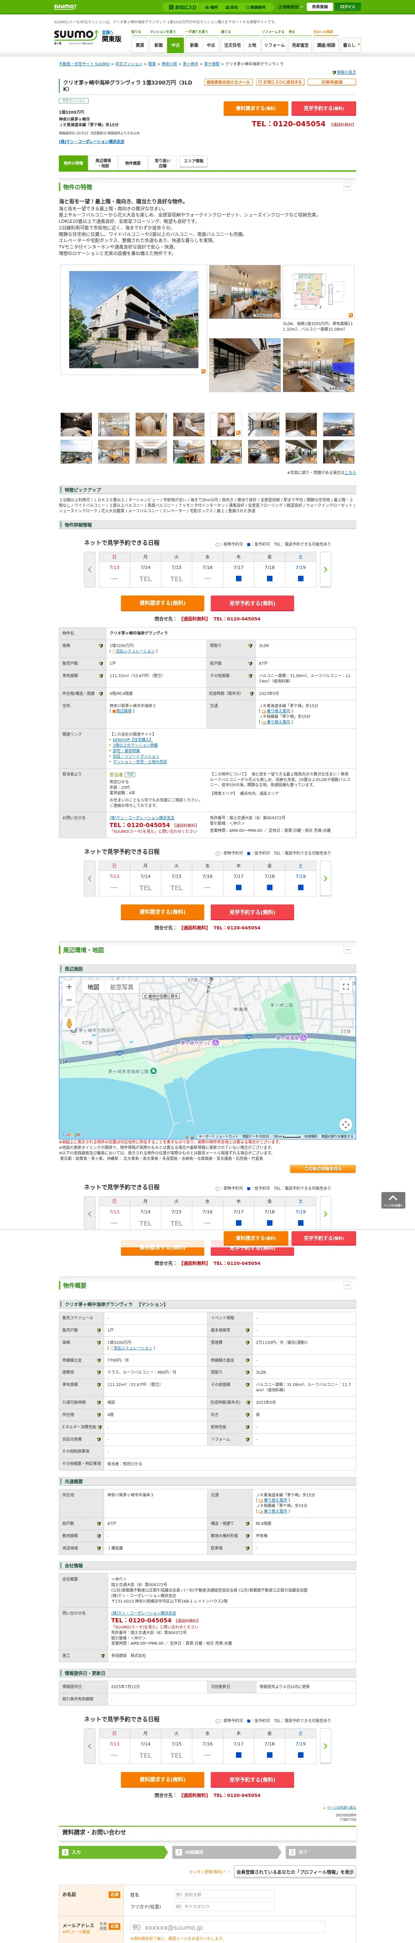Viewport: 415px width, 1943px height.
Task: Show next week in schedule below map
Action: point(325,1214)
